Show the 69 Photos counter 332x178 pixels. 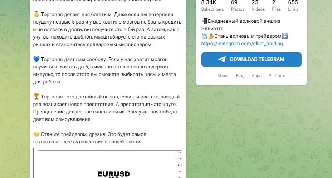(x=238, y=6)
